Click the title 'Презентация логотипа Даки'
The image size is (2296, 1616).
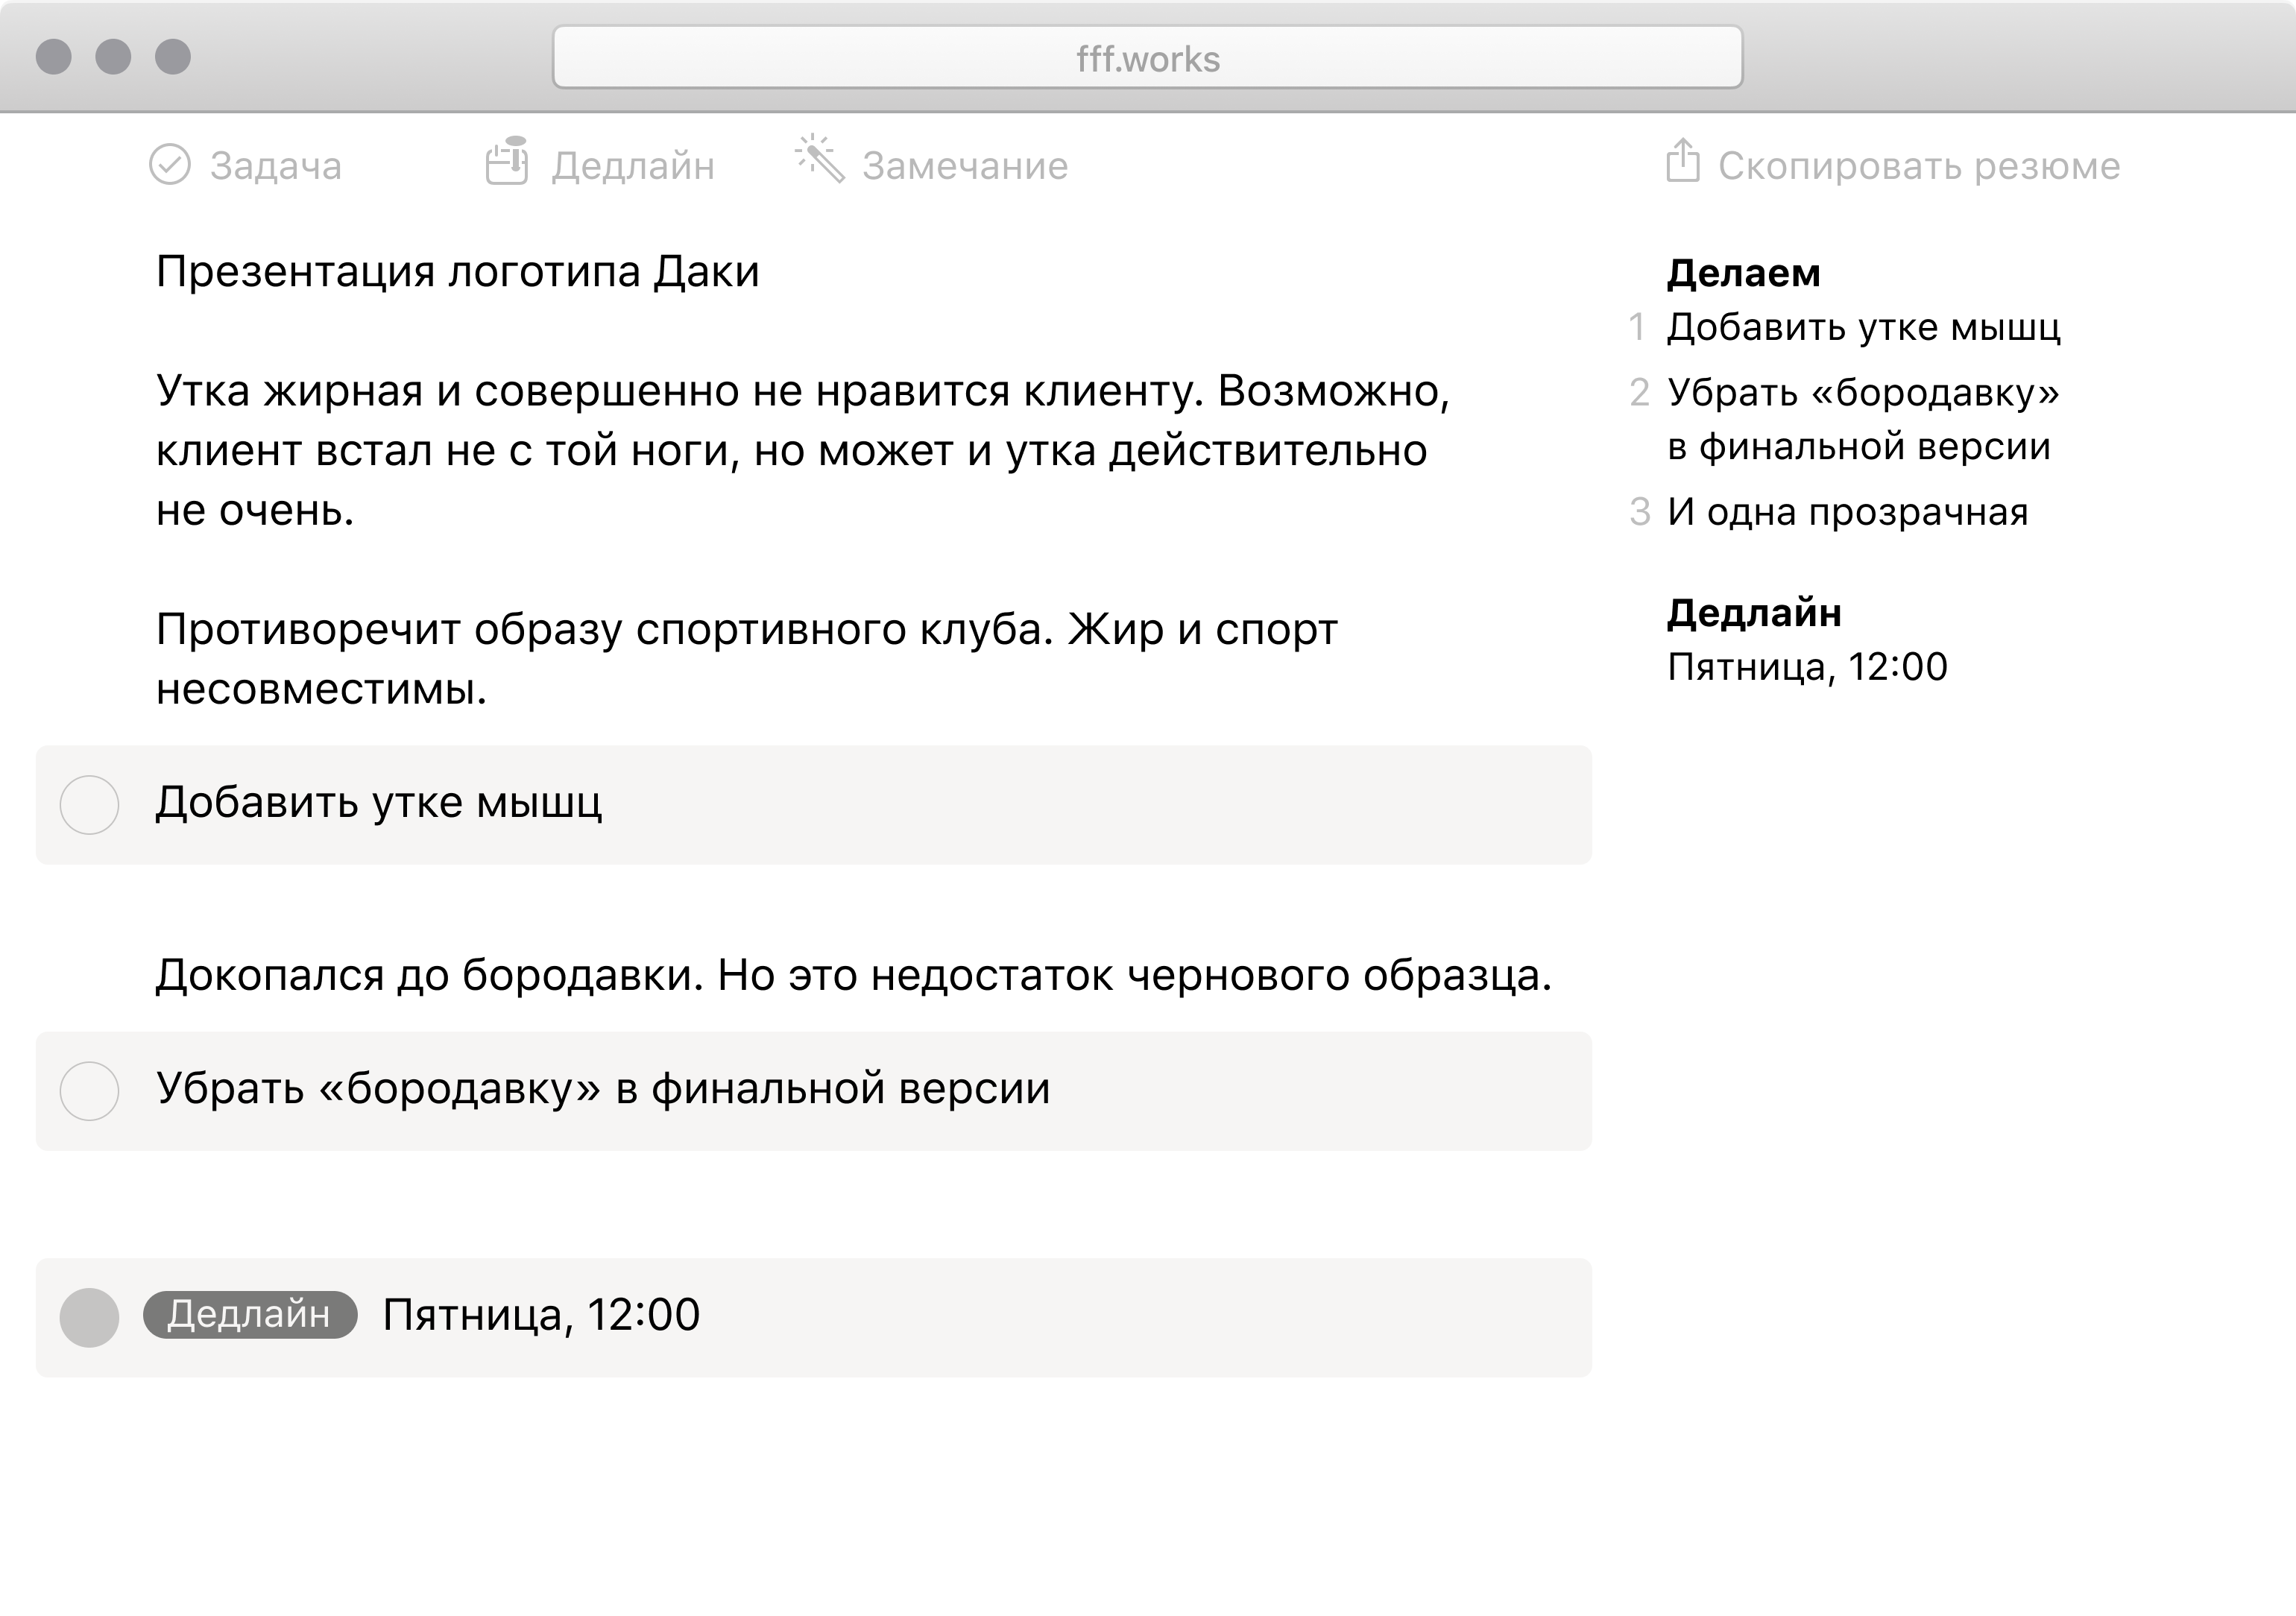[x=458, y=272]
